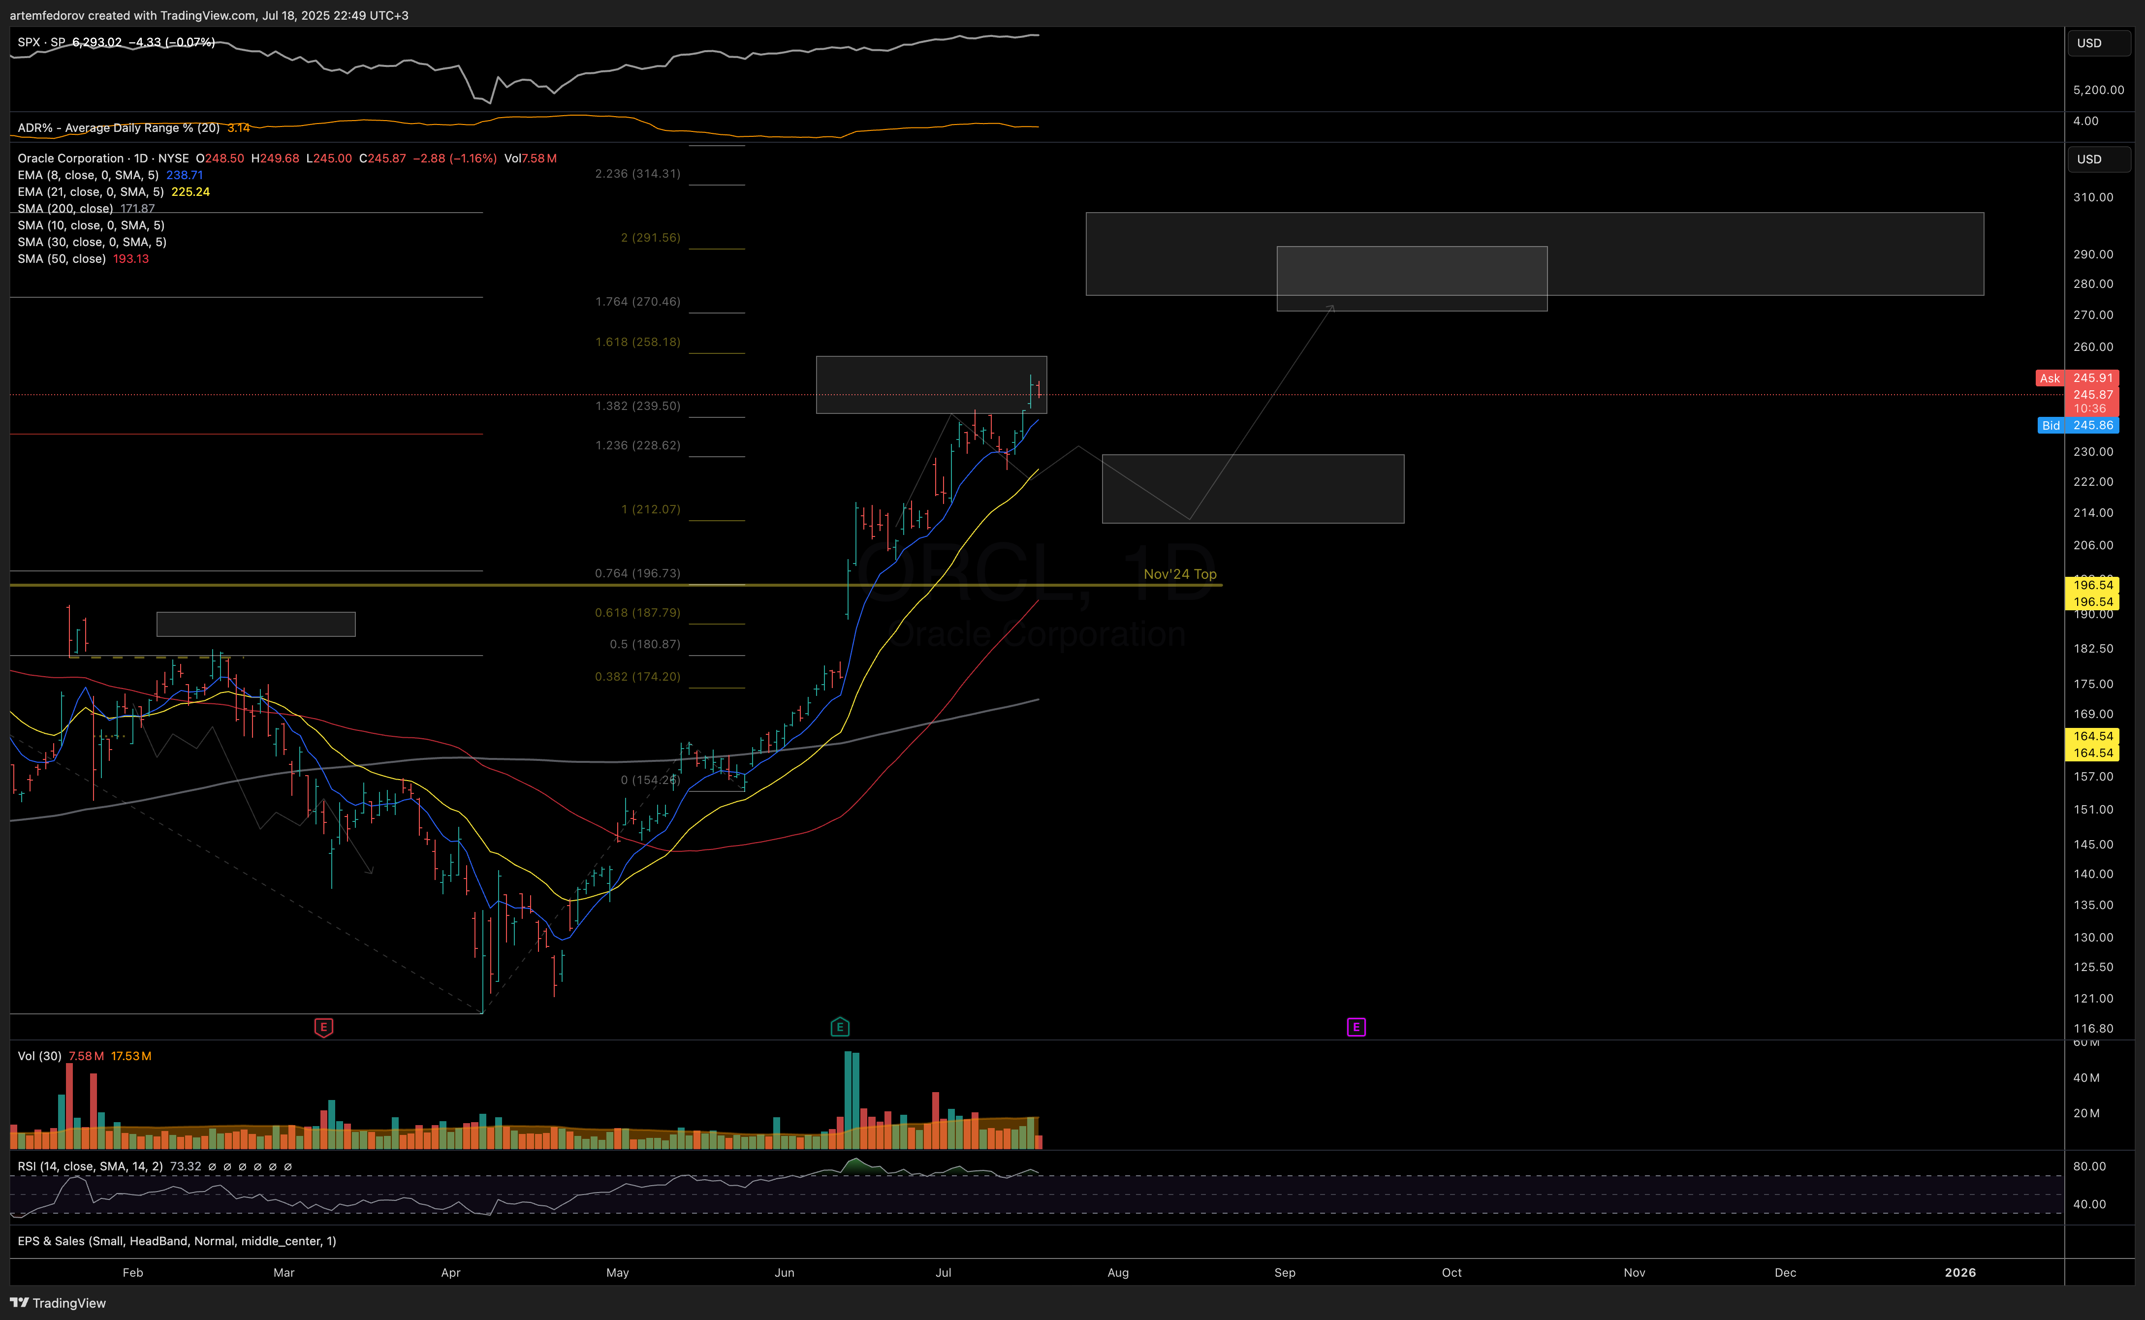Select the 2.236 (314.31) Fibonacci label
Image resolution: width=2145 pixels, height=1320 pixels.
pyautogui.click(x=637, y=173)
